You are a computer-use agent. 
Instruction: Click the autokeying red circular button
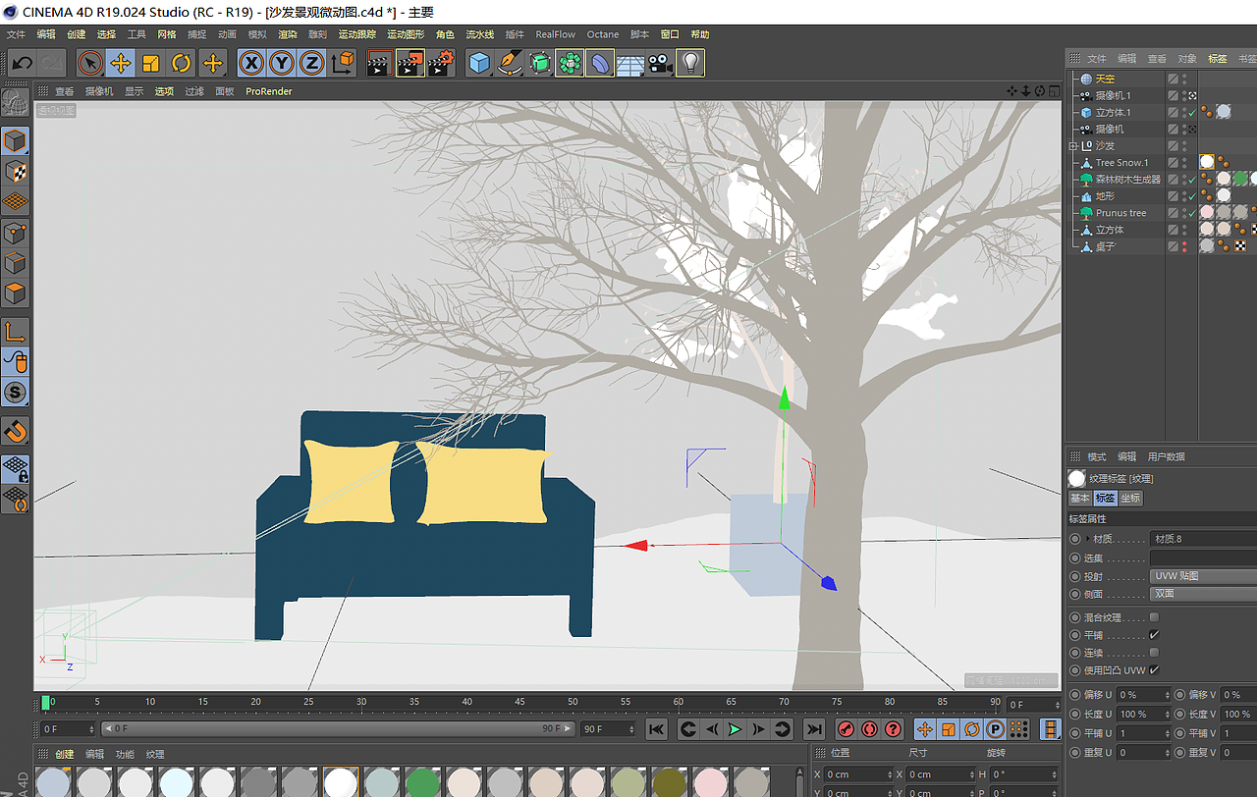[x=869, y=729]
